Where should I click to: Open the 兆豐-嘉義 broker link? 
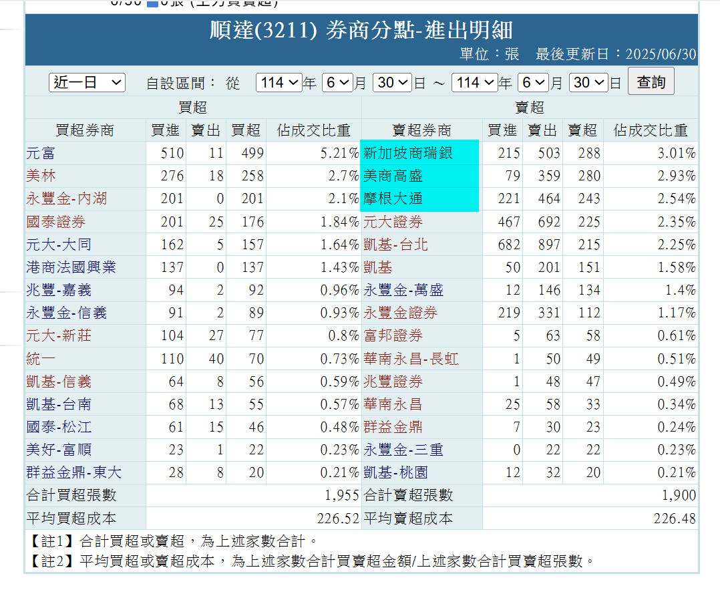(x=59, y=290)
